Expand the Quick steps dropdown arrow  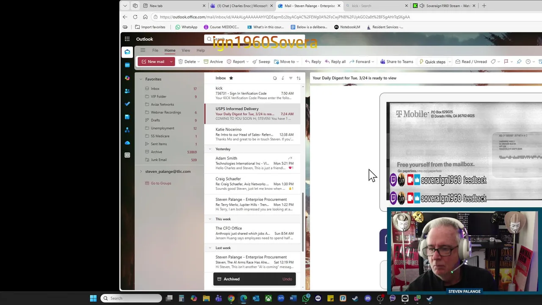[449, 62]
